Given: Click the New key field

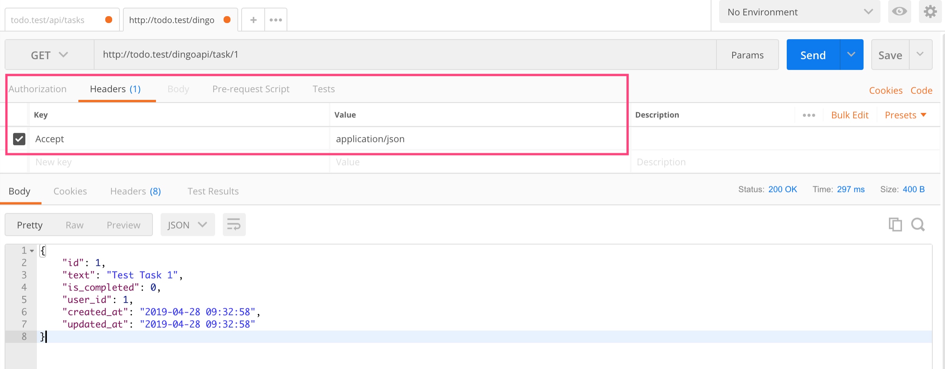Looking at the screenshot, I should [180, 162].
